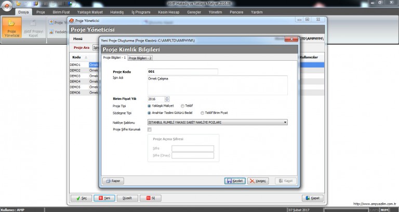Switch to the Proje Bilgileri - 2 tab
The image size is (399, 212).
(x=140, y=58)
